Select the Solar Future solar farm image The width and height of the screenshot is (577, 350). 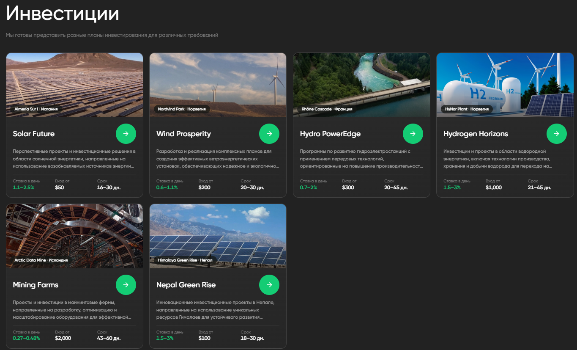[x=74, y=85]
